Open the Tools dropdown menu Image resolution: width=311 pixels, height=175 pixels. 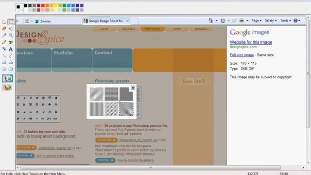pyautogui.click(x=285, y=20)
